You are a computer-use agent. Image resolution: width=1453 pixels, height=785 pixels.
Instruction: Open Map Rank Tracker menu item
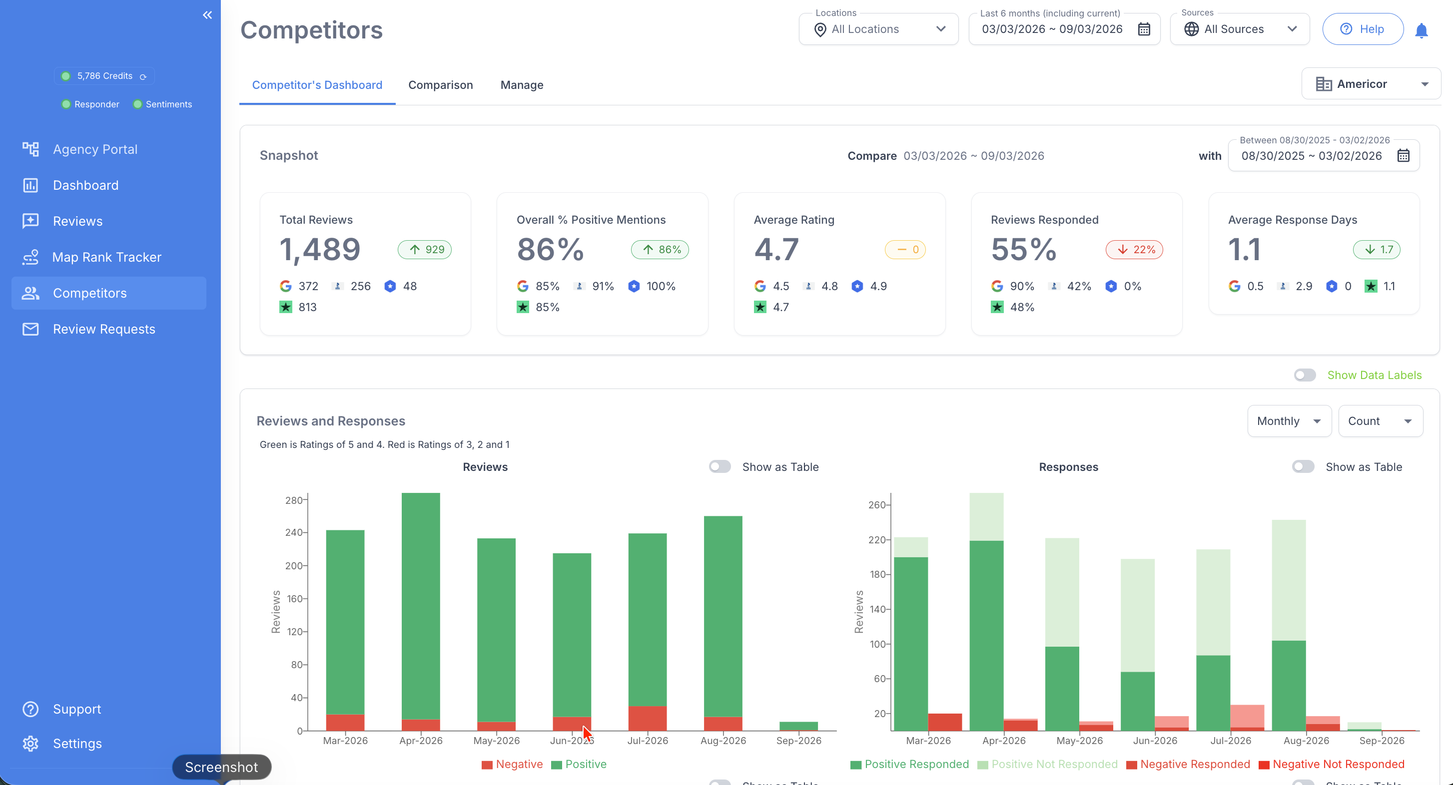[109, 258]
